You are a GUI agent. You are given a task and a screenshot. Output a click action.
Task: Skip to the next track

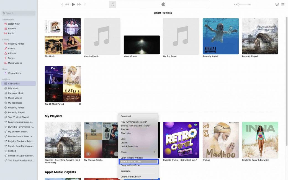pyautogui.click(x=79, y=4)
